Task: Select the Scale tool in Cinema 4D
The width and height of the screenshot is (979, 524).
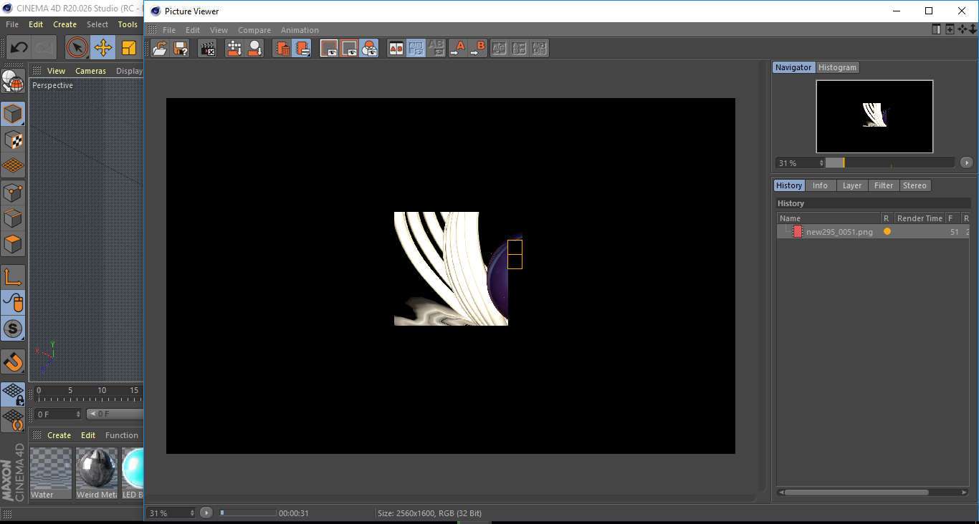Action: click(x=128, y=48)
